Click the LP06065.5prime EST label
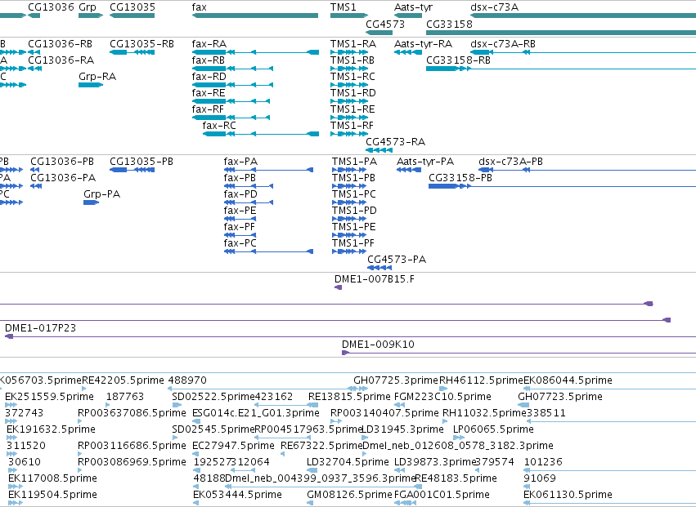The width and height of the screenshot is (696, 507). [493, 429]
